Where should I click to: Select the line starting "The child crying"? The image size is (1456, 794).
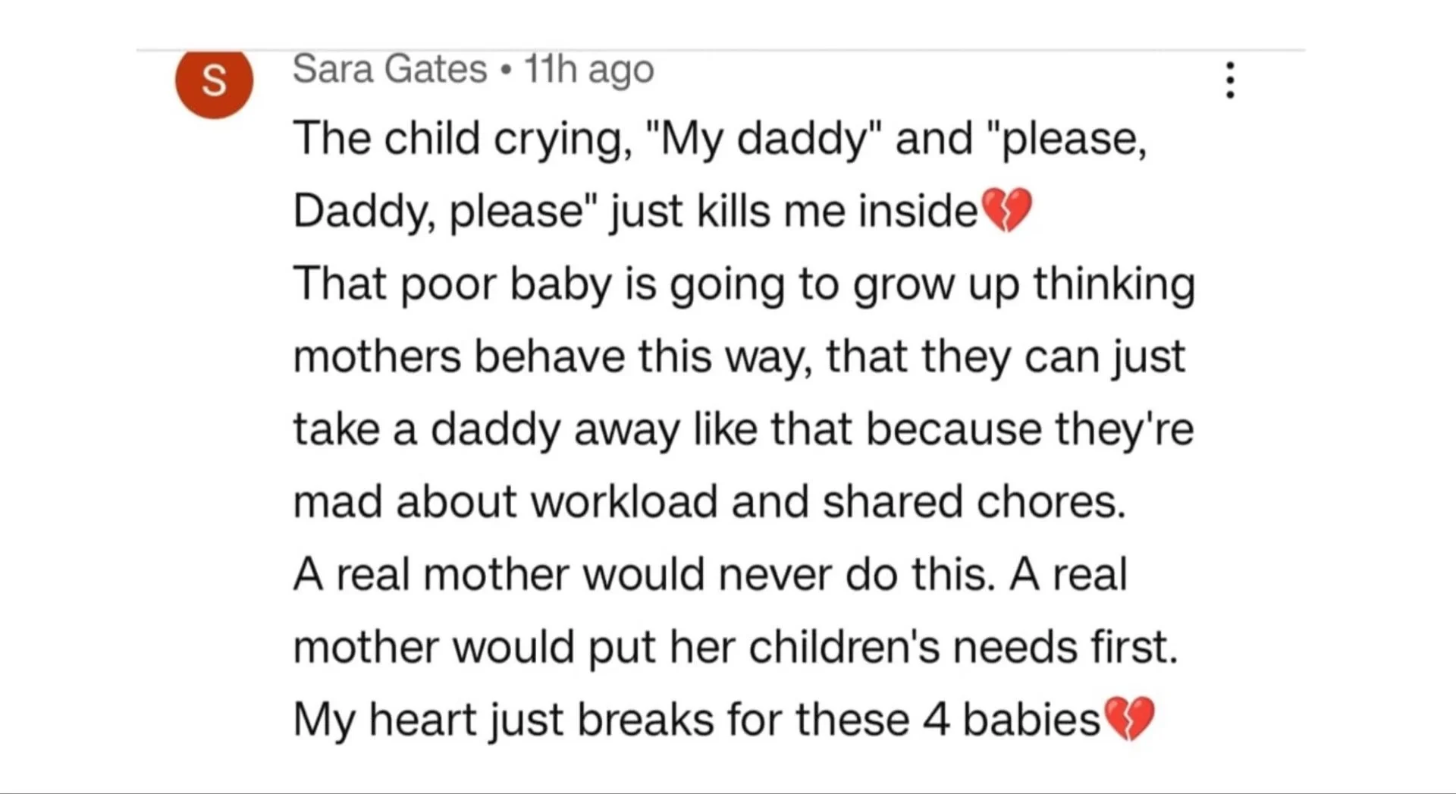coord(720,140)
